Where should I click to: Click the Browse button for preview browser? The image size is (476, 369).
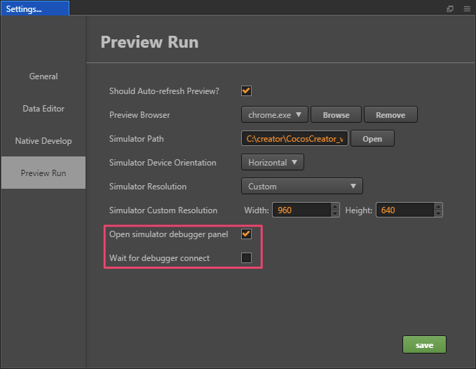[x=336, y=114]
